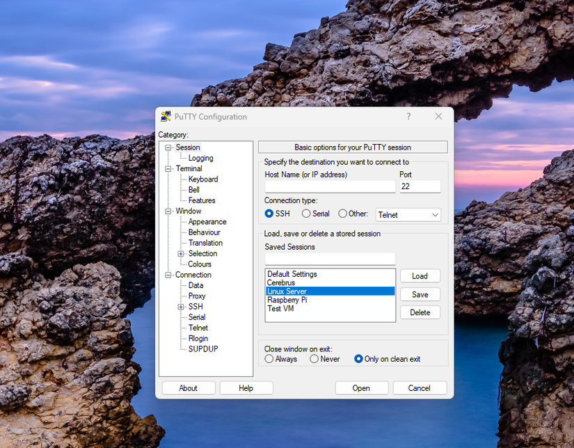Open the Telnet connection type dropdown
574x448 pixels.
coord(408,215)
